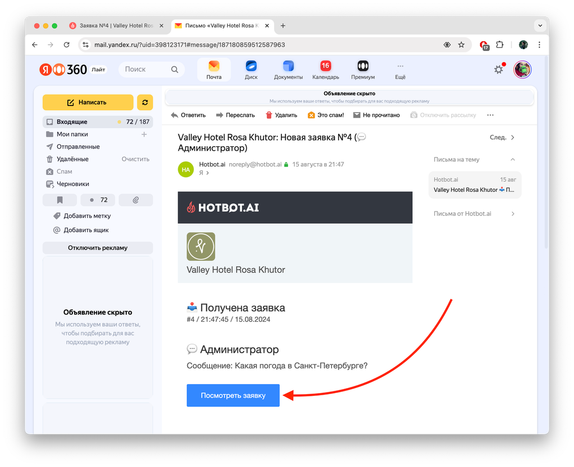Expand recipient details next to Я
Image resolution: width=574 pixels, height=467 pixels.
coord(207,173)
